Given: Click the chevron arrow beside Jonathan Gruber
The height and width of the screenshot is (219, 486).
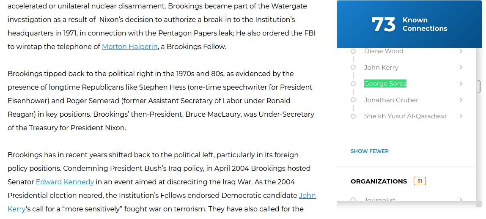Looking at the screenshot, I should pos(461,100).
